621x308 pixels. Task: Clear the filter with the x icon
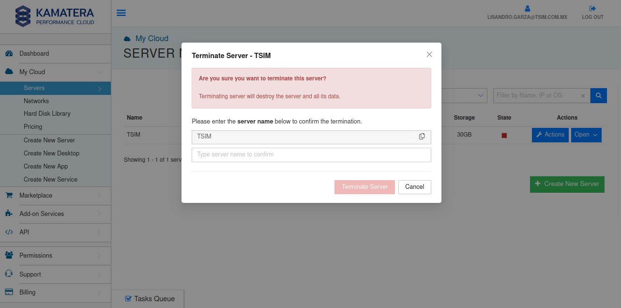coord(583,96)
